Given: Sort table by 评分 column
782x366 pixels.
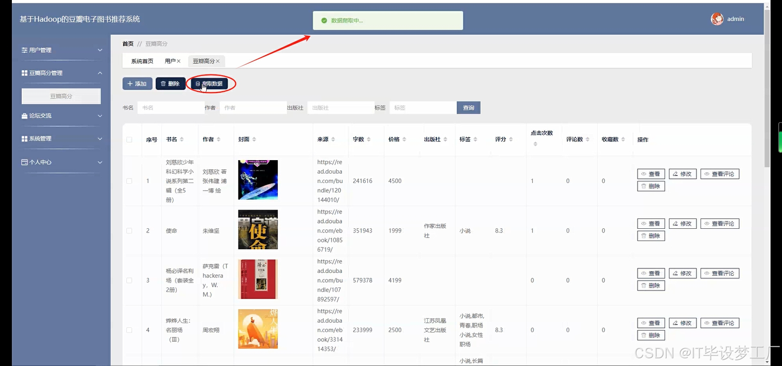Looking at the screenshot, I should click(x=511, y=139).
